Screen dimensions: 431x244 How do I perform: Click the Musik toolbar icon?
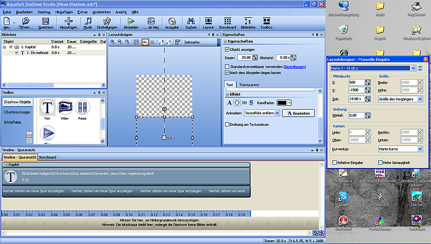tap(88, 22)
